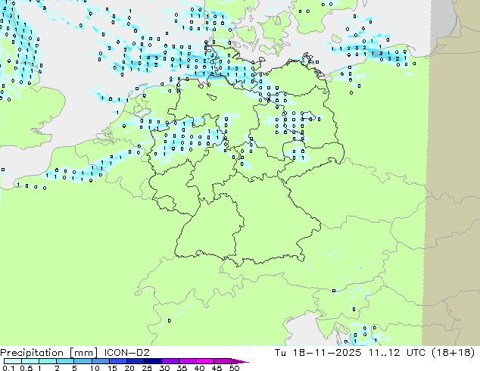Click the 35–40 mm legend color swatch

pyautogui.click(x=187, y=361)
